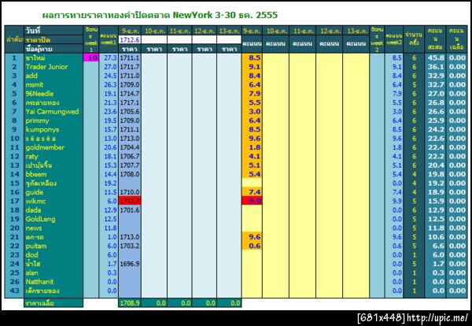Screen dimensions: 472x326
Task: Click week1 score 27.3
Action: [x=109, y=57]
